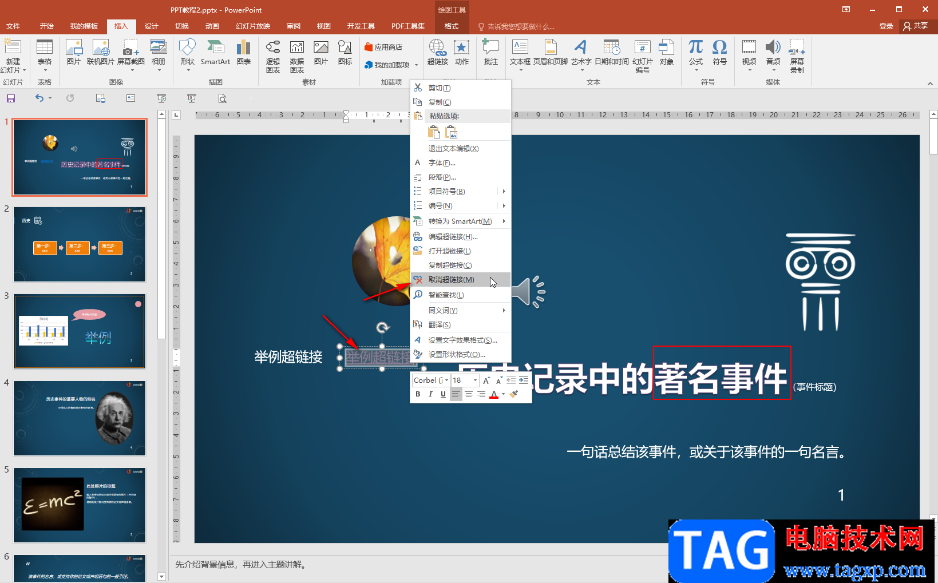Screen dimensions: 938x583
Task: Open the 超链接 hyperlink dialog from the ribbon
Action: click(438, 53)
